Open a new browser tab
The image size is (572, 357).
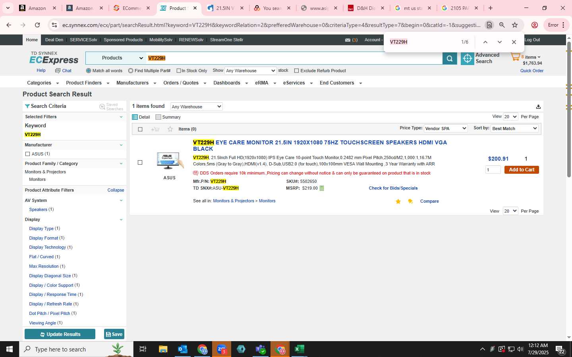point(491,8)
